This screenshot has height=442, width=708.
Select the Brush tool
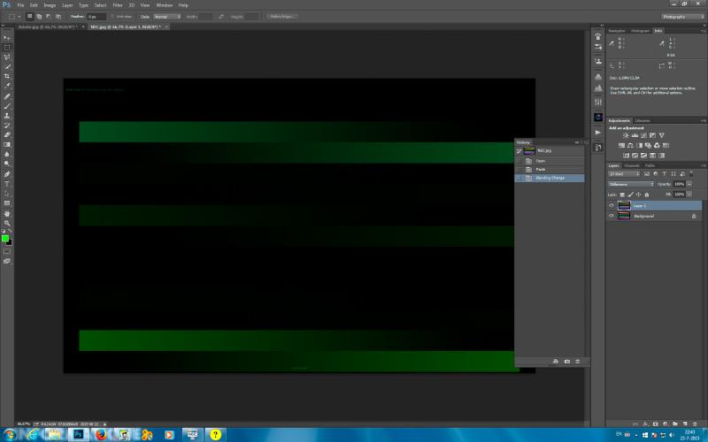coord(7,106)
